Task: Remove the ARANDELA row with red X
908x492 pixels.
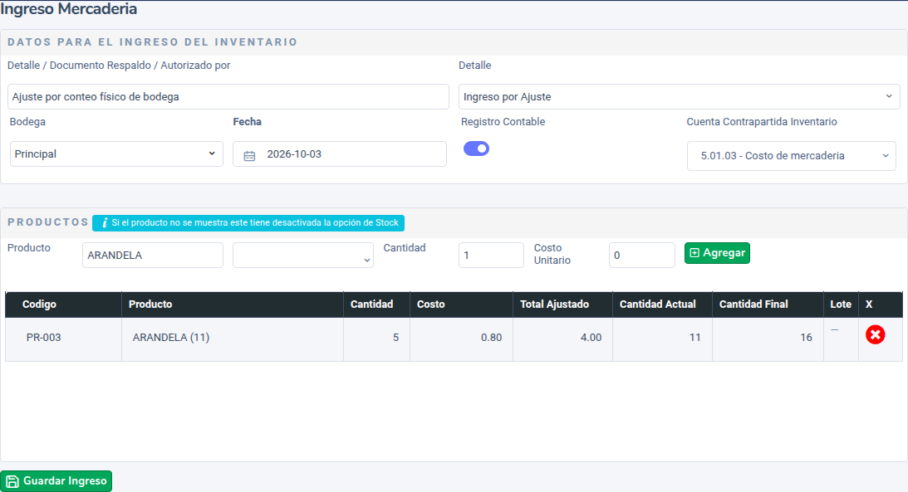Action: pos(875,334)
